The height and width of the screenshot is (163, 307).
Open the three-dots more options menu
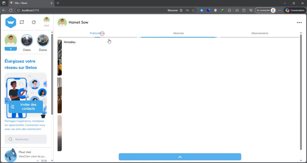tap(299, 23)
